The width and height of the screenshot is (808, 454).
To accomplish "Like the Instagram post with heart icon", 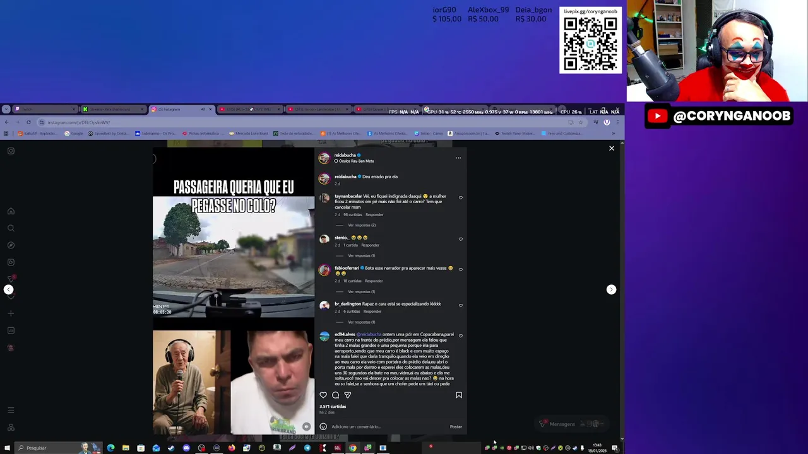I will coord(323,395).
